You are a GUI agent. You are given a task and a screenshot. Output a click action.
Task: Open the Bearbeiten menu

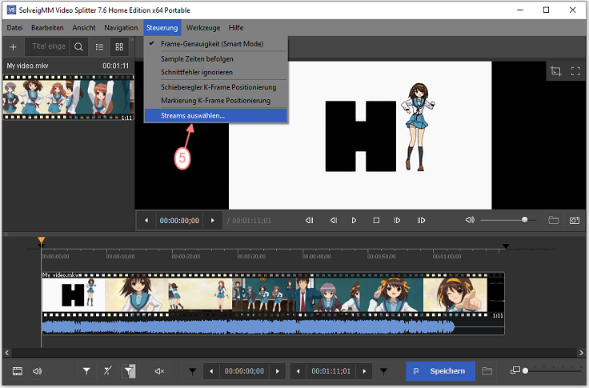coord(47,28)
